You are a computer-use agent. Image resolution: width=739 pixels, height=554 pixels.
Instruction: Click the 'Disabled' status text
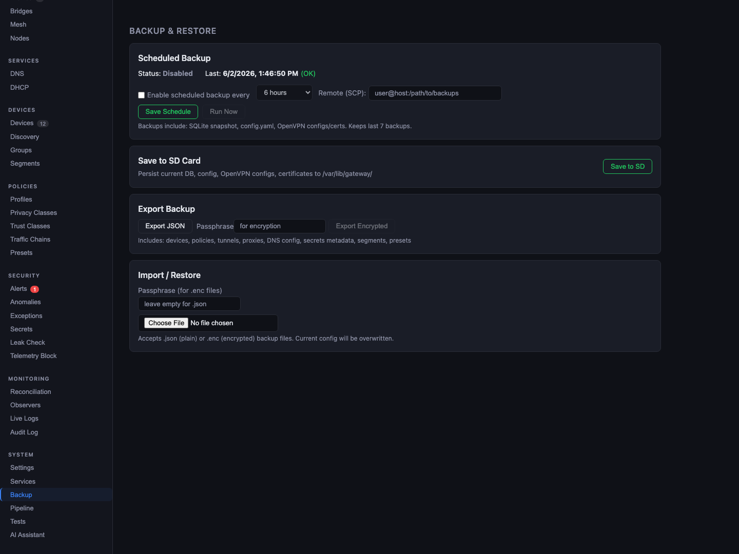[178, 74]
